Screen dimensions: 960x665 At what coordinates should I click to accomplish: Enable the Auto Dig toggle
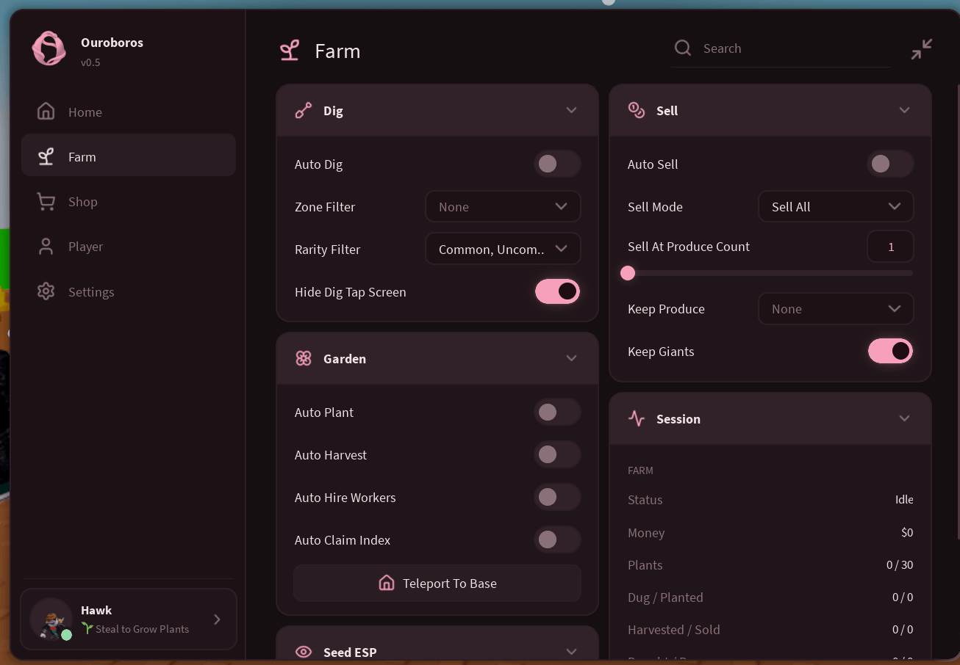tap(557, 164)
